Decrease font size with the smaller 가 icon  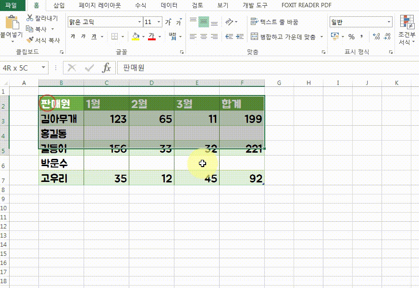(x=179, y=22)
